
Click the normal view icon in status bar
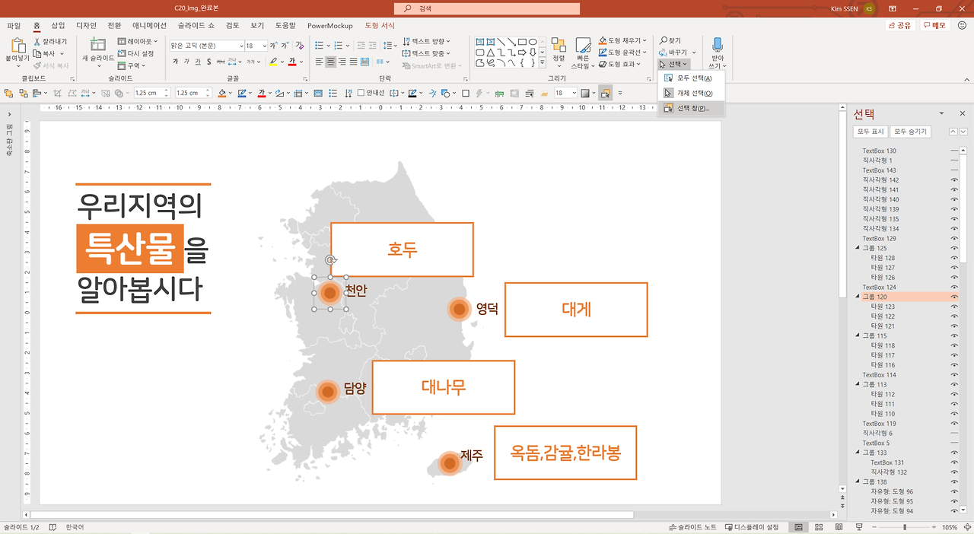pyautogui.click(x=798, y=527)
